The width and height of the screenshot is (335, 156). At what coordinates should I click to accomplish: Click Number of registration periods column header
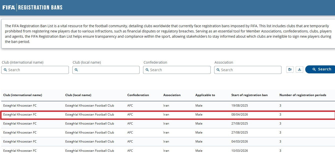click(302, 95)
